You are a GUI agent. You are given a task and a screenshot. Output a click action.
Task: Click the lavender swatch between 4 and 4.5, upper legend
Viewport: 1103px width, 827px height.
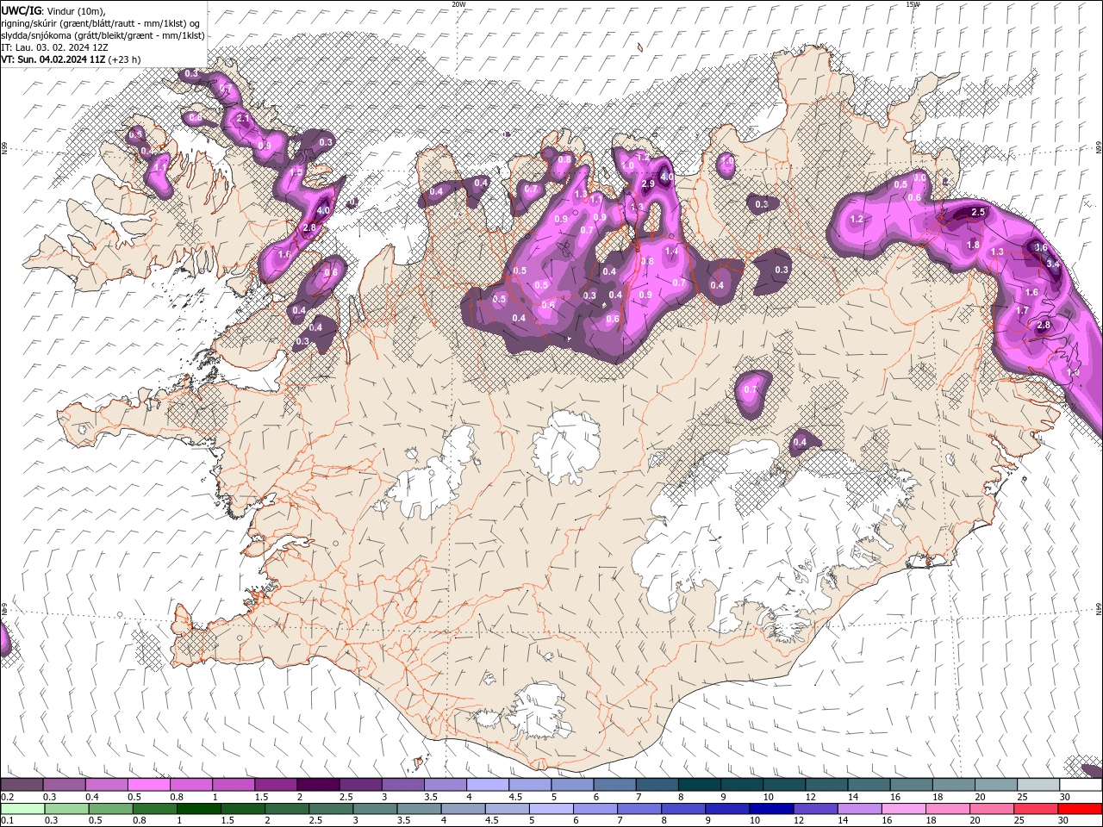(487, 785)
